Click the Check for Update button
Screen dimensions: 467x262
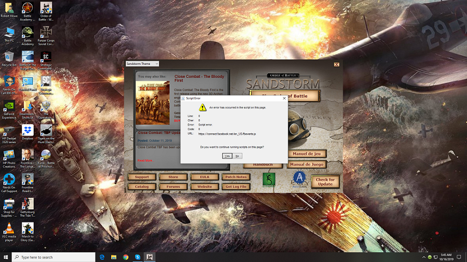[325, 182]
